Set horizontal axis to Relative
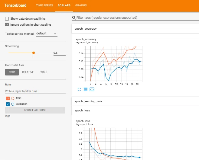 tap(28, 72)
